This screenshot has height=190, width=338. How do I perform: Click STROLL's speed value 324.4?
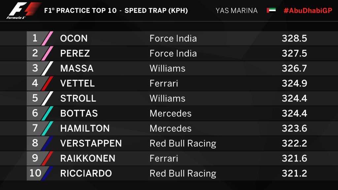294,98
